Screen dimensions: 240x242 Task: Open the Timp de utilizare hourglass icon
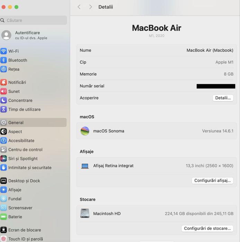3,109
